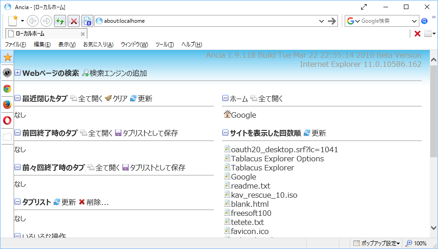Open Tablacus Explorer Options entry
The width and height of the screenshot is (438, 249).
(277, 159)
